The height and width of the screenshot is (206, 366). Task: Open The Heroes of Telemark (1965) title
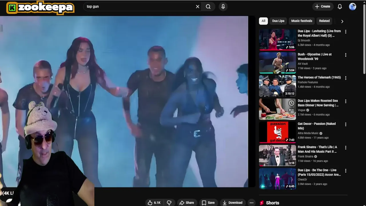[319, 77]
